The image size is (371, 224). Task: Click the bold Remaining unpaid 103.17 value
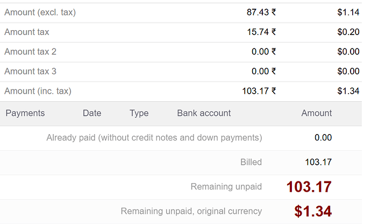coord(309,187)
